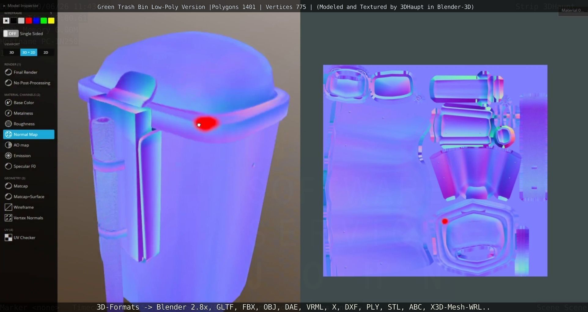This screenshot has width=588, height=312.
Task: Click the Wireframe geometry icon
Action: [8, 207]
